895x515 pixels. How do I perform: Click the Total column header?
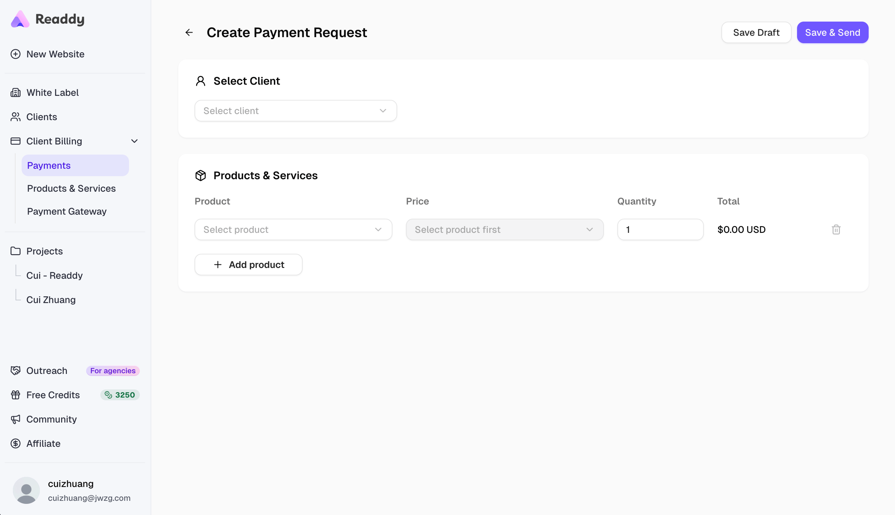(728, 201)
